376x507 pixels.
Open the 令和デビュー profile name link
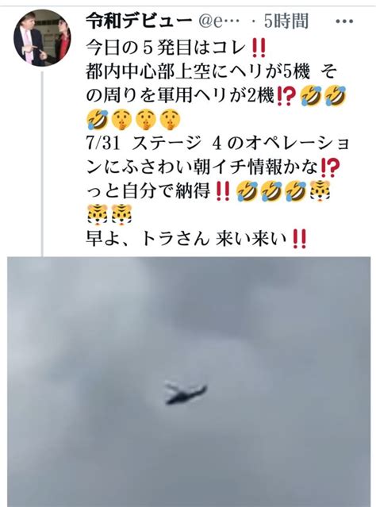[x=139, y=21]
